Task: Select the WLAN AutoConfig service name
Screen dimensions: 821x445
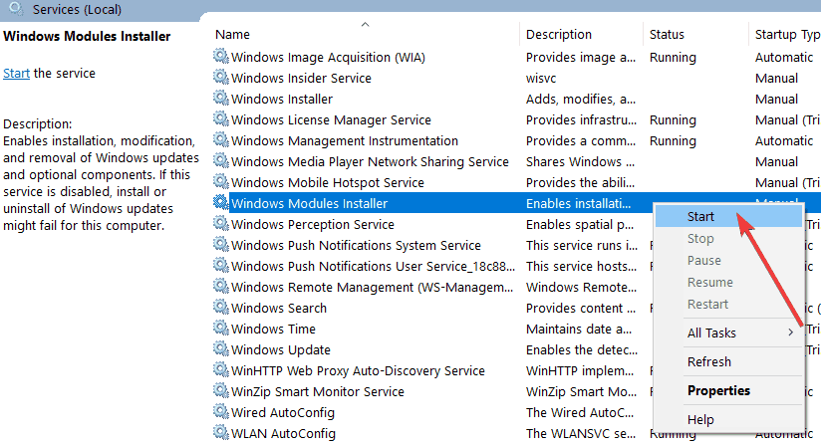Action: pos(283,433)
